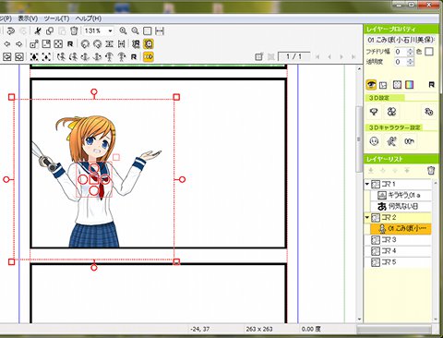Click the last standing figure icon before R
The width and height of the screenshot is (443, 338).
click(122, 57)
